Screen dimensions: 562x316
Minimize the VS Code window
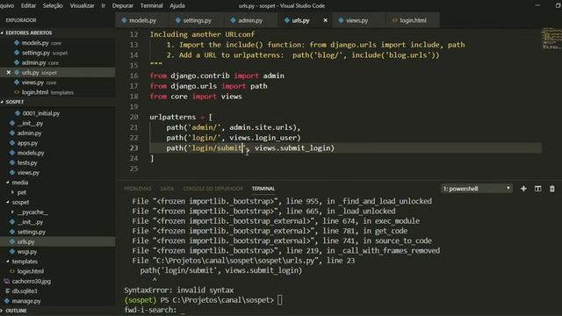tap(537, 6)
